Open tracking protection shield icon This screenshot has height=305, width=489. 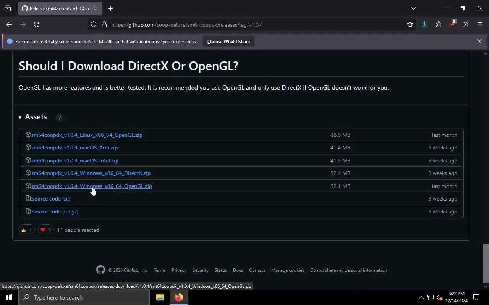94,25
